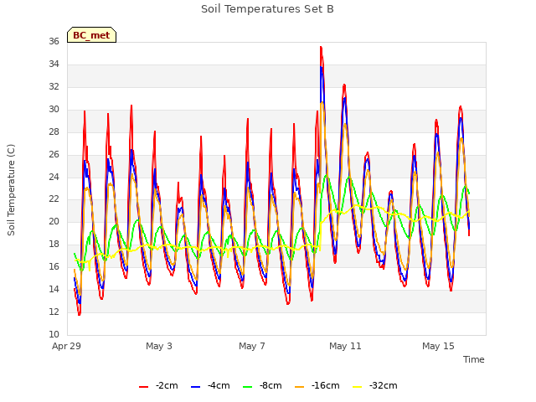Screen dimensions: 536x402
Task: Click the 18 y-axis tick label
Action: [54, 244]
